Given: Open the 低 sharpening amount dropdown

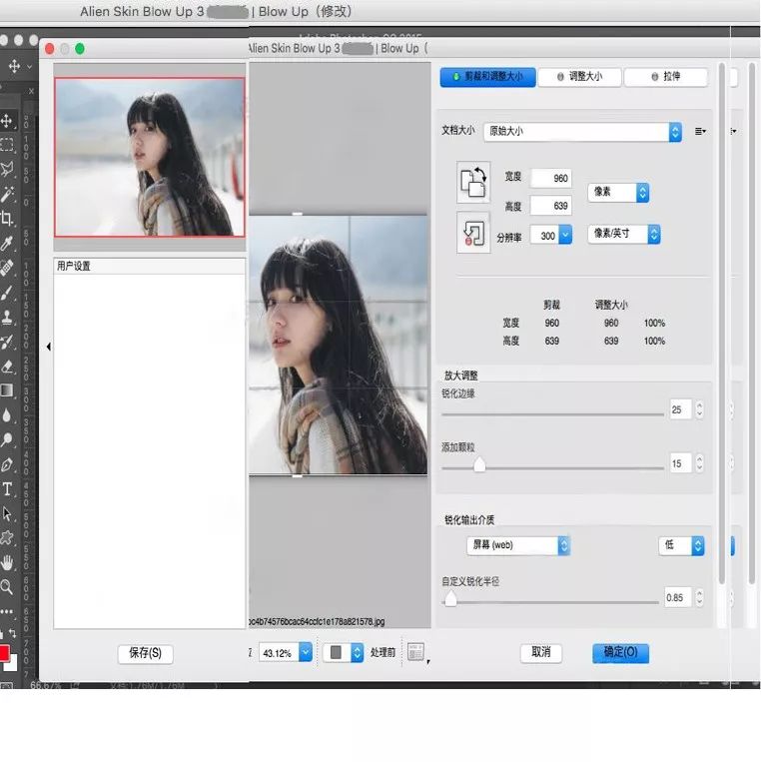Looking at the screenshot, I should (x=681, y=545).
